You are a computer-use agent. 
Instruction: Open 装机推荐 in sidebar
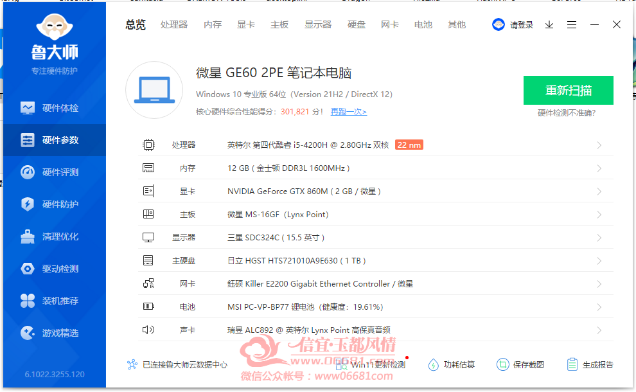[55, 301]
